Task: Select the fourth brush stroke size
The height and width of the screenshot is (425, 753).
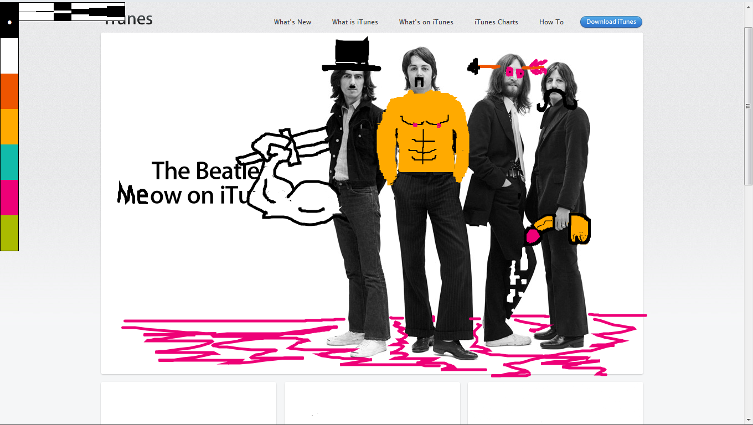Action: point(81,12)
